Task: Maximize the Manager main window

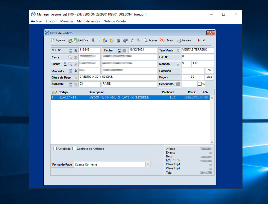Action: click(223, 14)
